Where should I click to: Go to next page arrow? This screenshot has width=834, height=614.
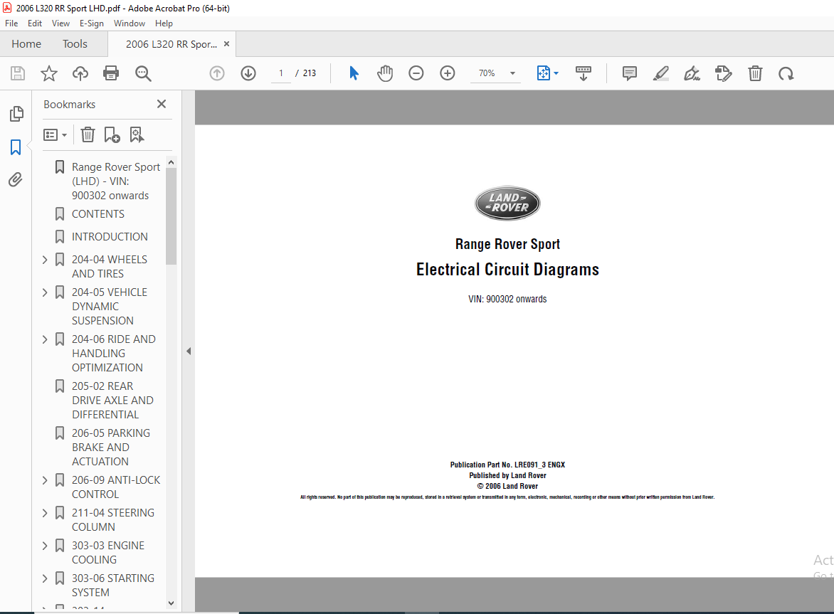(x=248, y=73)
